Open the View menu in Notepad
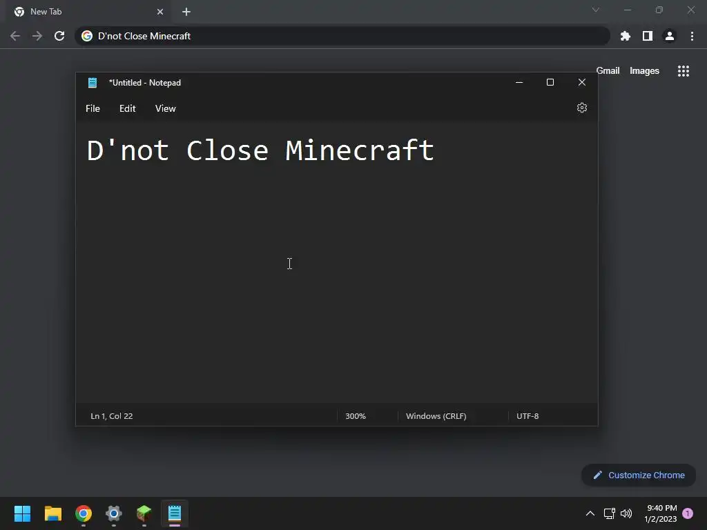This screenshot has width=707, height=530. click(166, 108)
